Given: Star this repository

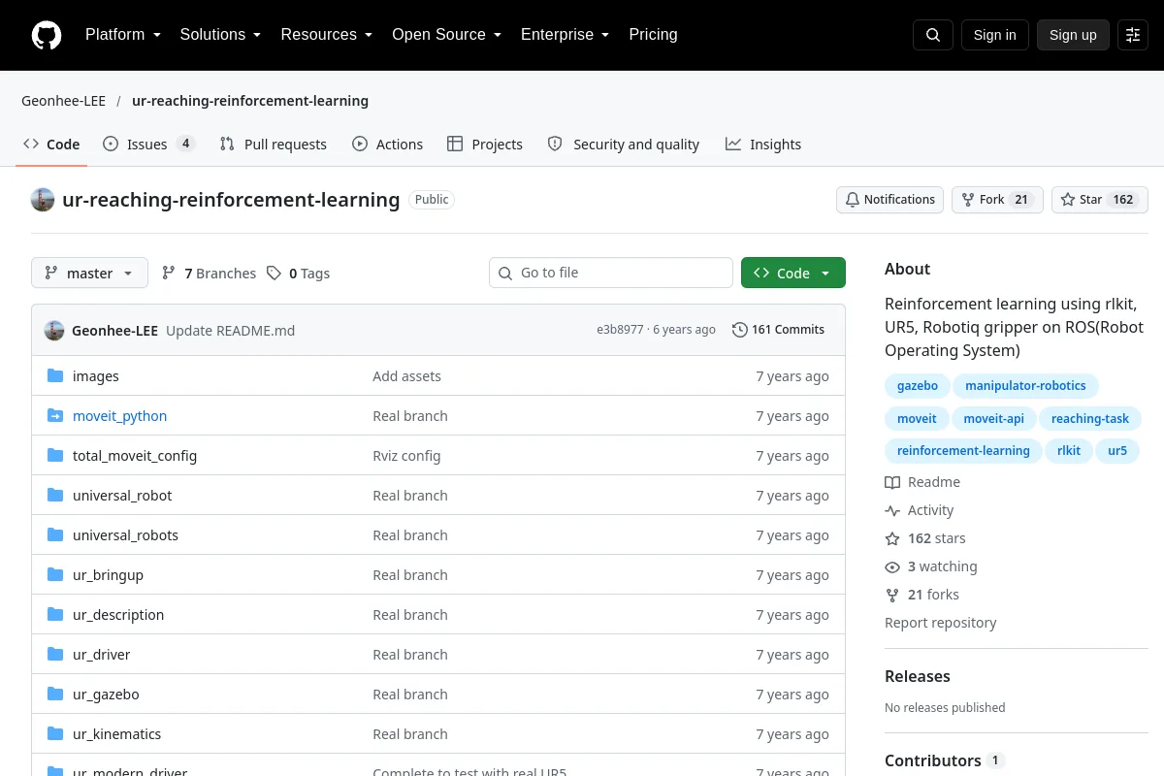Looking at the screenshot, I should point(1100,200).
